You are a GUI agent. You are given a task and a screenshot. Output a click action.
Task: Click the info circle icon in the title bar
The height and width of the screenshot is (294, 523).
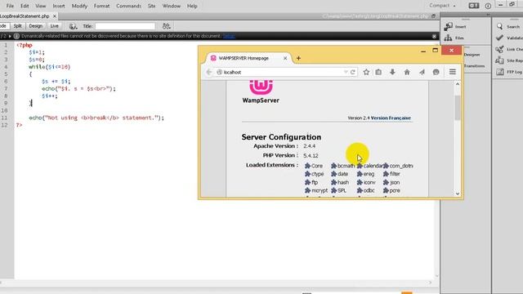[488, 6]
